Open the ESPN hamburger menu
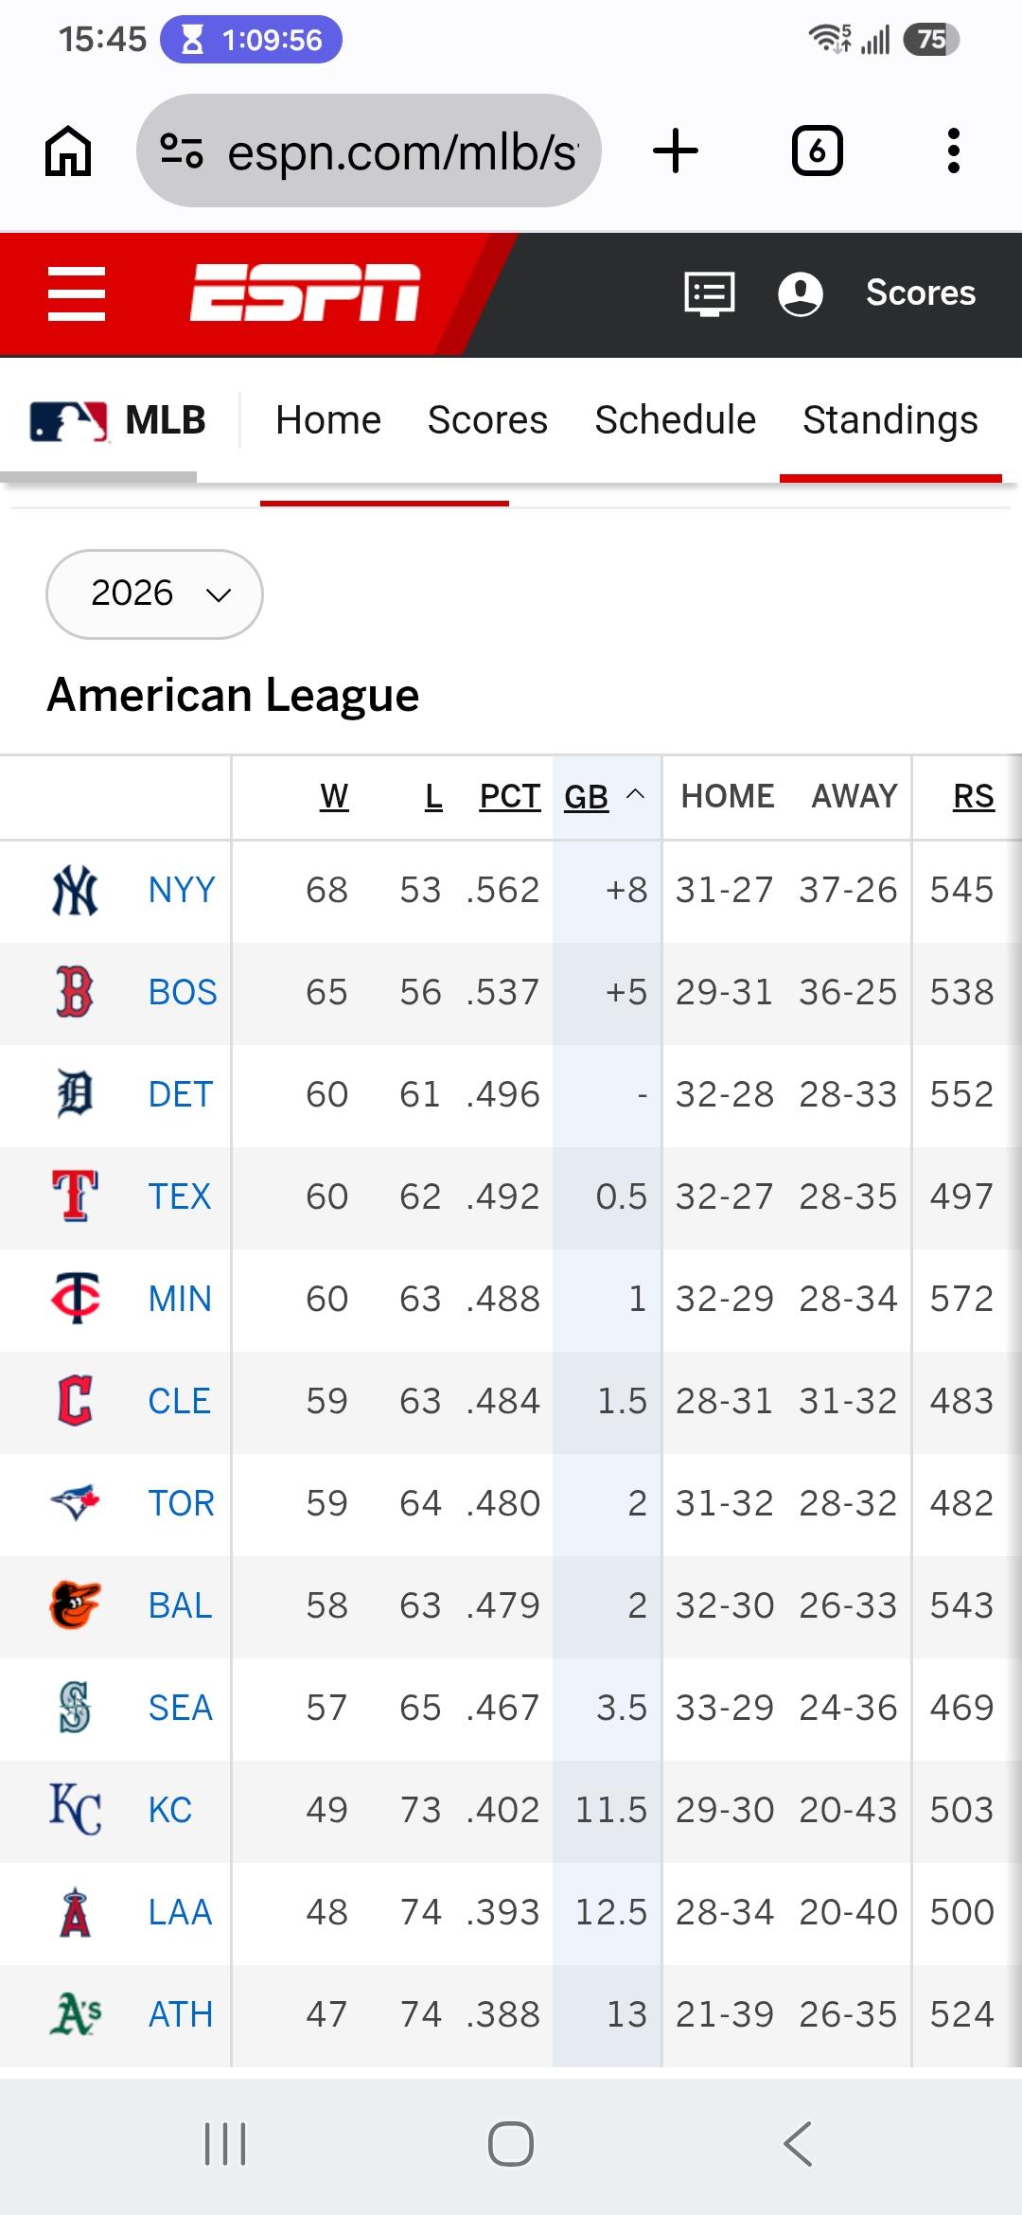1022x2215 pixels. [77, 293]
